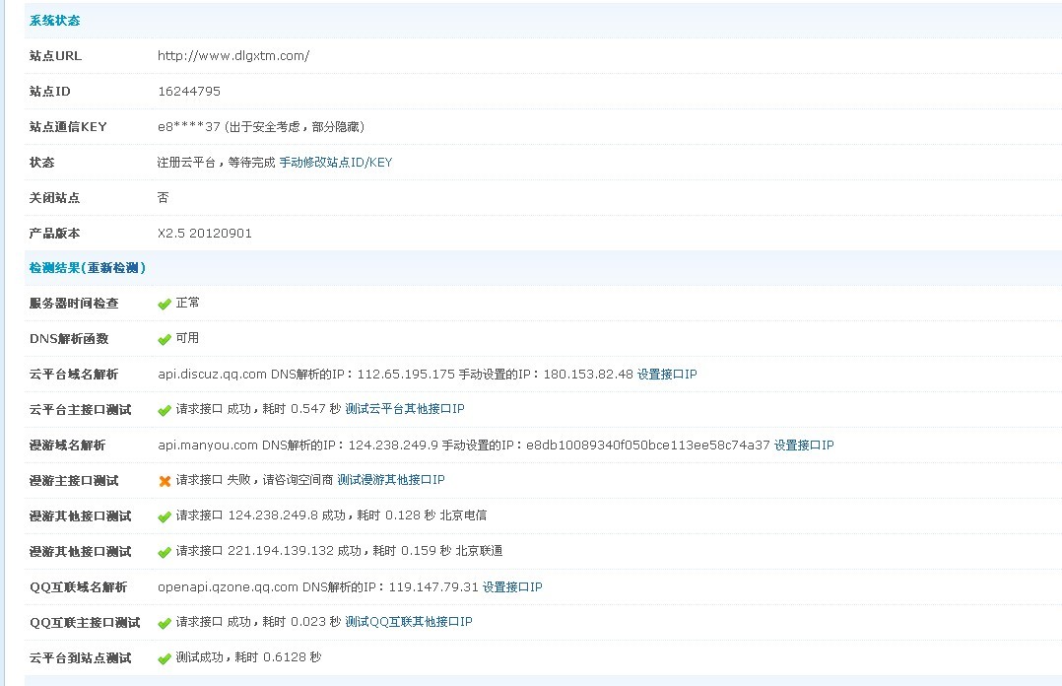The image size is (1062, 686).
Task: Open 设置接口IP link for api.manyou.com
Action: [x=803, y=446]
